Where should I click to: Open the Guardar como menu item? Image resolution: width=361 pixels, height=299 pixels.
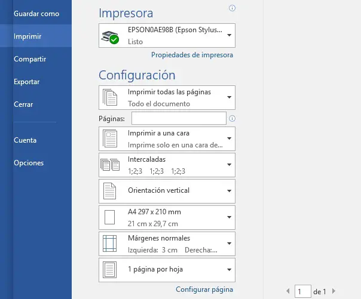36,14
